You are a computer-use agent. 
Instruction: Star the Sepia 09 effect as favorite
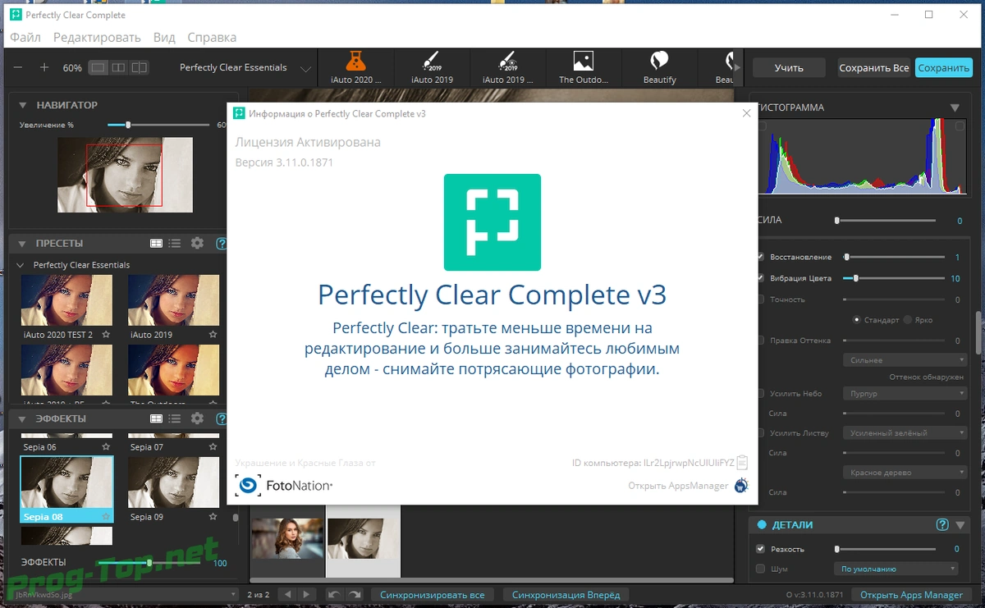coord(213,517)
